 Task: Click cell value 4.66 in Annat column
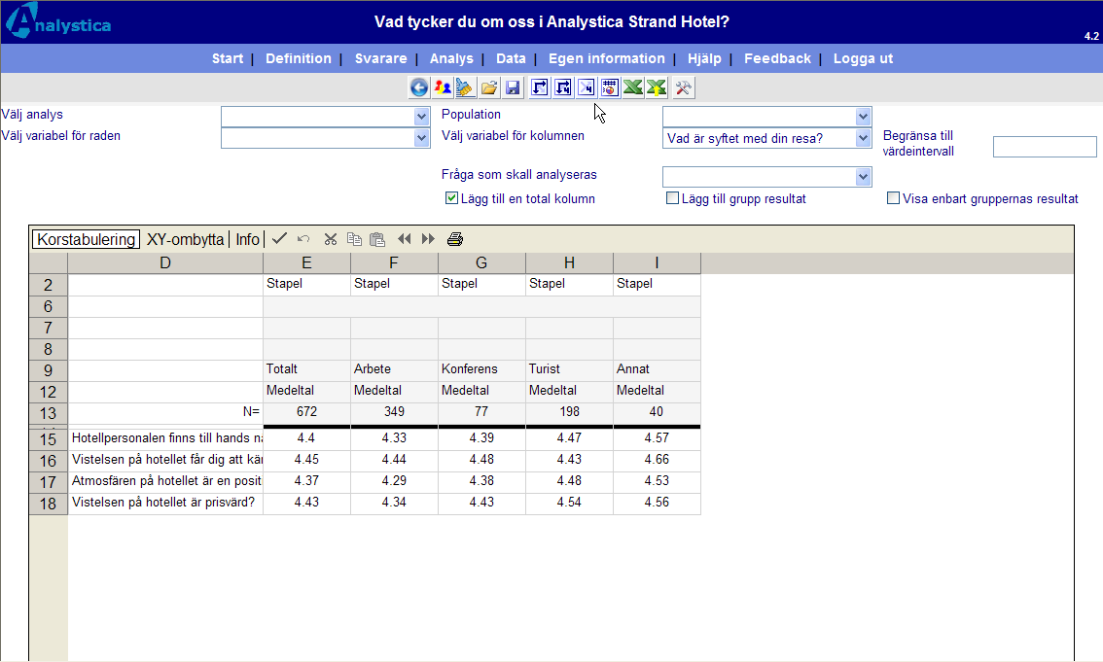(x=657, y=460)
